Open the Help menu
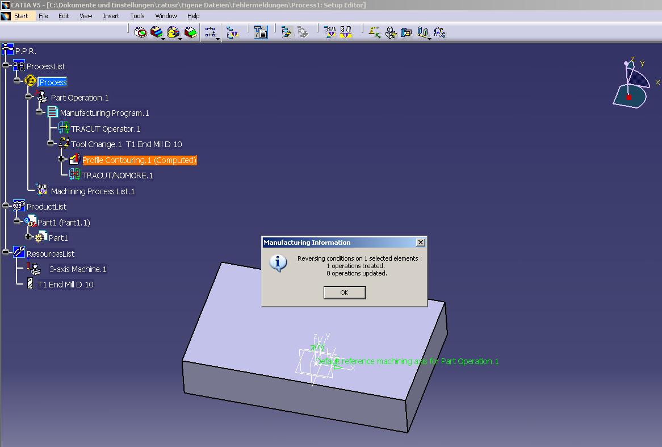Viewport: 662px width, 447px height. tap(194, 16)
